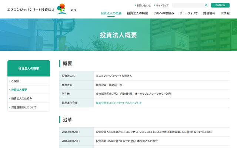Follow the 株式会社エスコンアセットマネジメント link
Screen dimensions: 237x148
click(x=117, y=103)
